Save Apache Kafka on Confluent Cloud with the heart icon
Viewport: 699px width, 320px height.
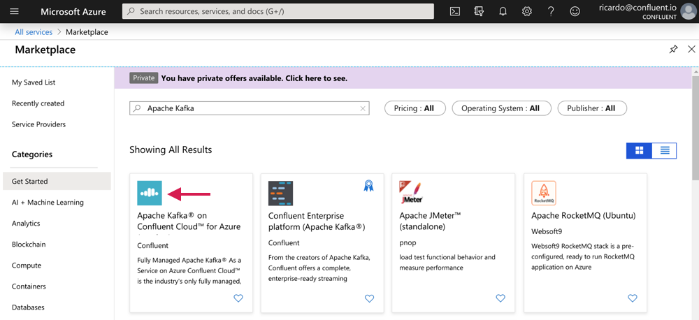tap(238, 298)
